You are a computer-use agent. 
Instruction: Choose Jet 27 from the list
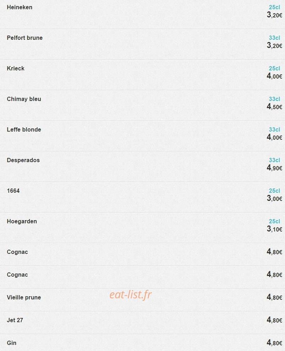pyautogui.click(x=15, y=320)
